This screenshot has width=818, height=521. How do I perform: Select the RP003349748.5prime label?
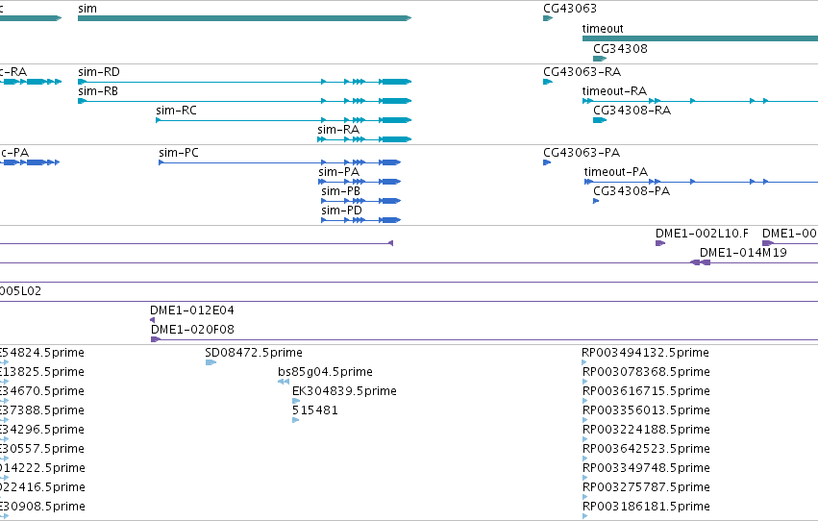[646, 469]
